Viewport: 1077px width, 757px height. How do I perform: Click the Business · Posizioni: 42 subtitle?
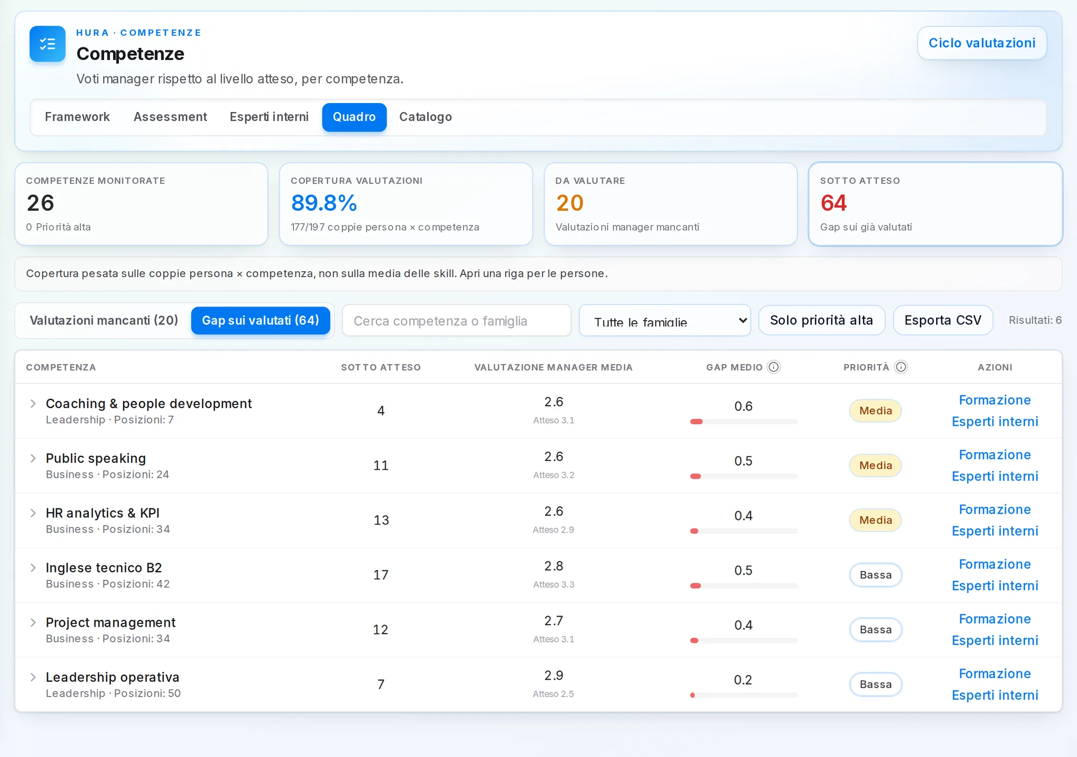point(108,584)
